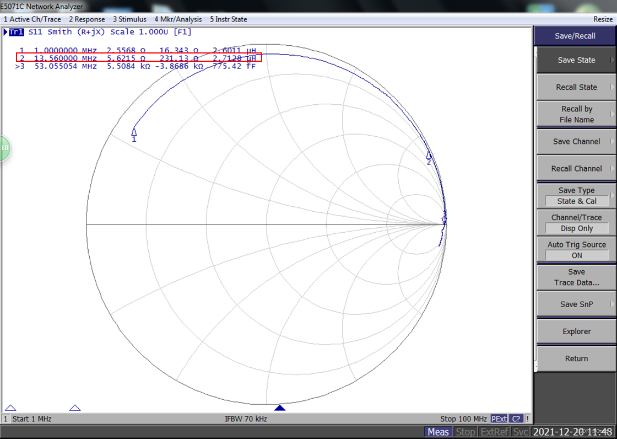617x439 pixels.
Task: Open the 4 Mkr/Analysis menu
Action: (178, 19)
